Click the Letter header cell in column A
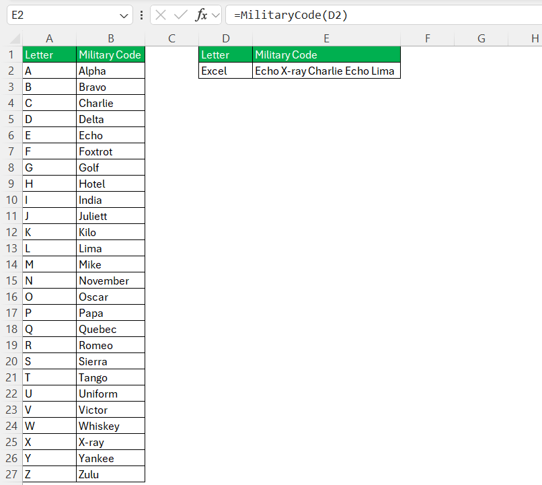 (50, 54)
